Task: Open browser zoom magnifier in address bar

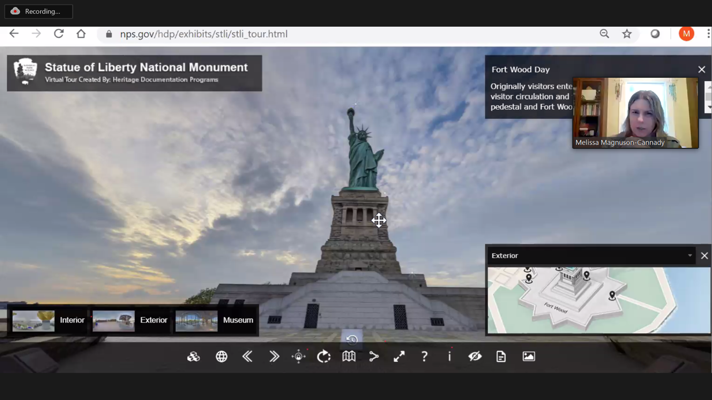Action: [x=604, y=34]
